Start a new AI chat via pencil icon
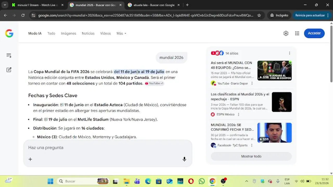333x187 pixels. 9,70
